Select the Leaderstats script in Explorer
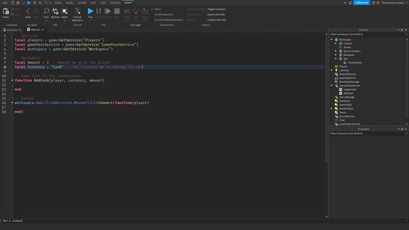Viewport: 409px width, 230px height. point(350,89)
